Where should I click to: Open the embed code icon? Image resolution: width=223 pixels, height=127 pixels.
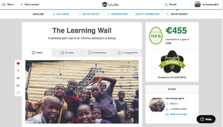pyautogui.click(x=18, y=93)
